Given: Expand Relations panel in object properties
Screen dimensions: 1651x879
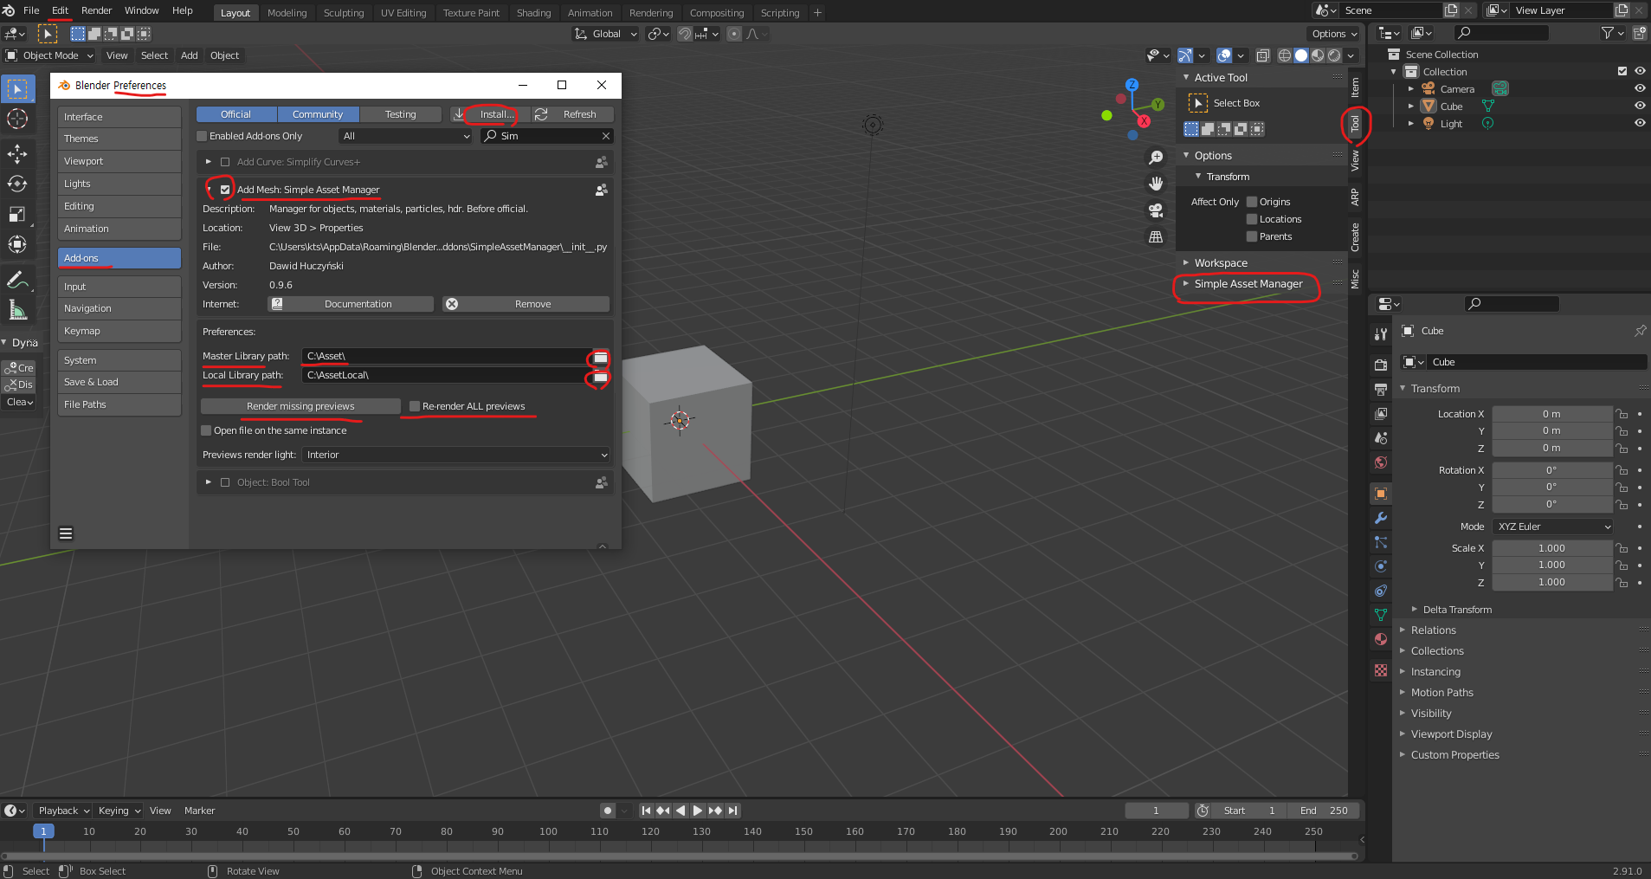Looking at the screenshot, I should [x=1433, y=630].
